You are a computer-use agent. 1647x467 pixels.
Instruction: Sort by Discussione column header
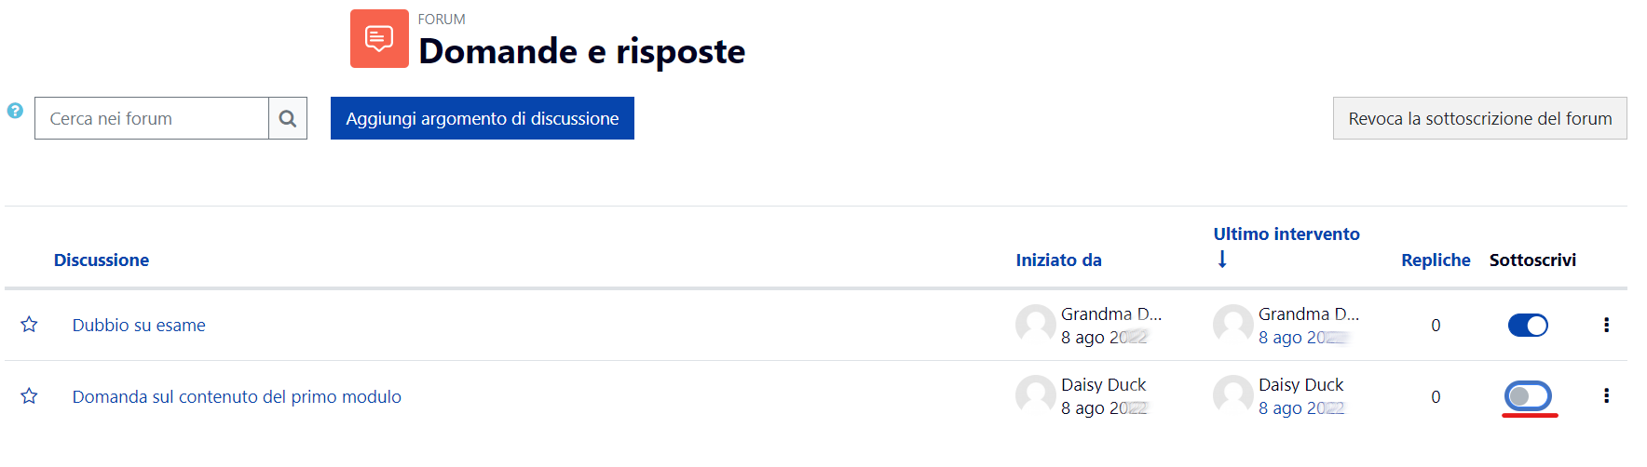(102, 260)
